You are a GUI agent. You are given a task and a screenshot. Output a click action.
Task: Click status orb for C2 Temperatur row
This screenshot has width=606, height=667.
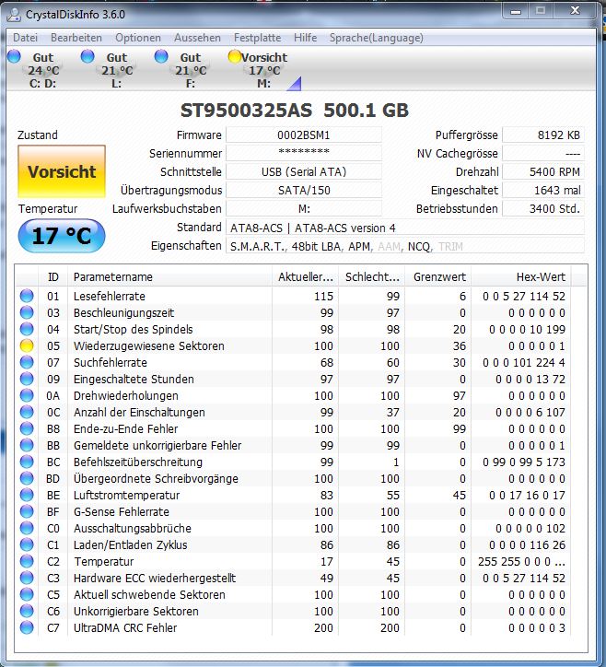pos(27,561)
